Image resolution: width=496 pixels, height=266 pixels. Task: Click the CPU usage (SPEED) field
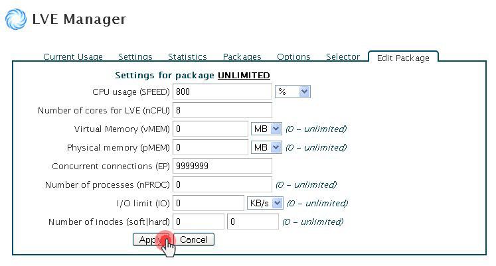point(222,92)
